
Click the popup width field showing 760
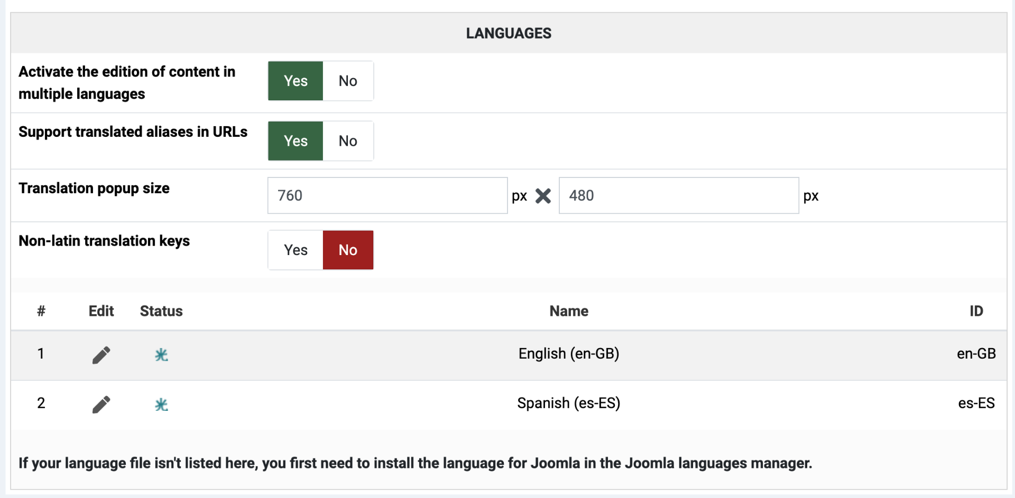[387, 195]
